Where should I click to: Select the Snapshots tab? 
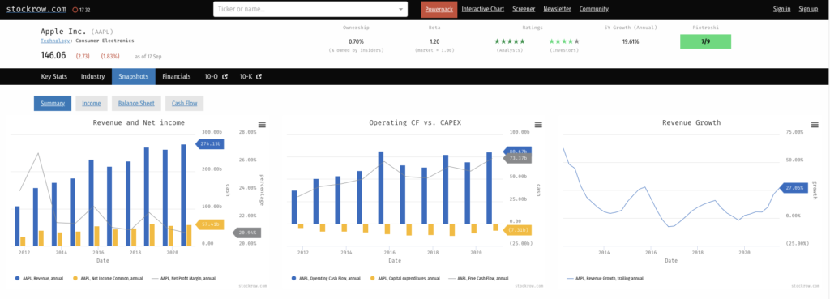(134, 77)
